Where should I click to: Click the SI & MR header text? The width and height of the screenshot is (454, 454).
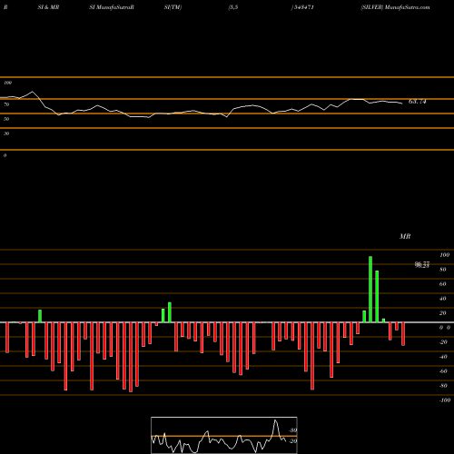[x=48, y=7]
